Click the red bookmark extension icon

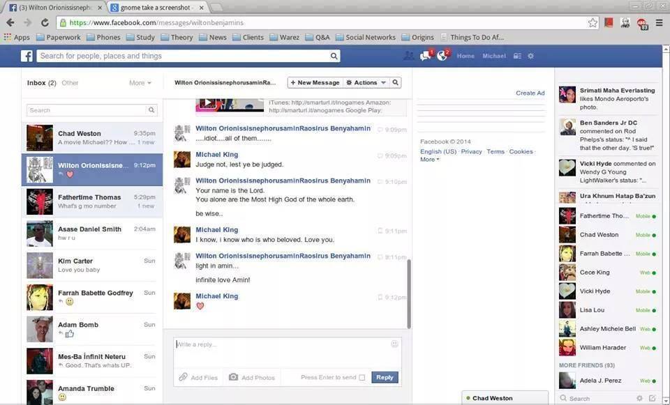pyautogui.click(x=609, y=22)
